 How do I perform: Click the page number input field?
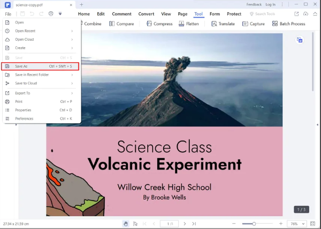169,224
